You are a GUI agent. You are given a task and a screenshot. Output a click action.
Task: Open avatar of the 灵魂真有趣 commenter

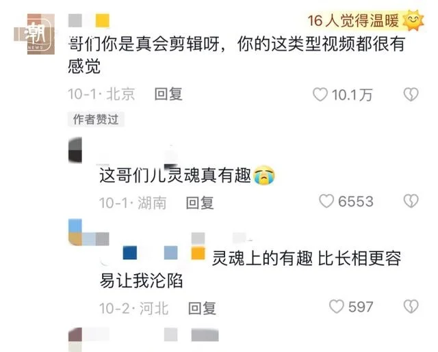pos(75,150)
